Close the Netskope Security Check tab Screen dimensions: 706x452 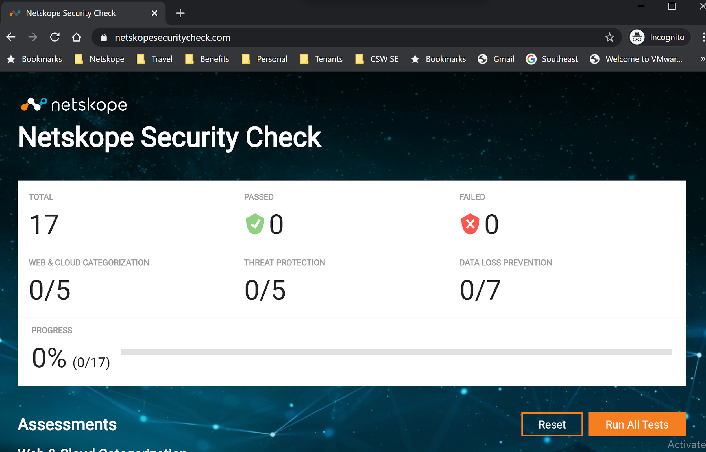(x=154, y=13)
